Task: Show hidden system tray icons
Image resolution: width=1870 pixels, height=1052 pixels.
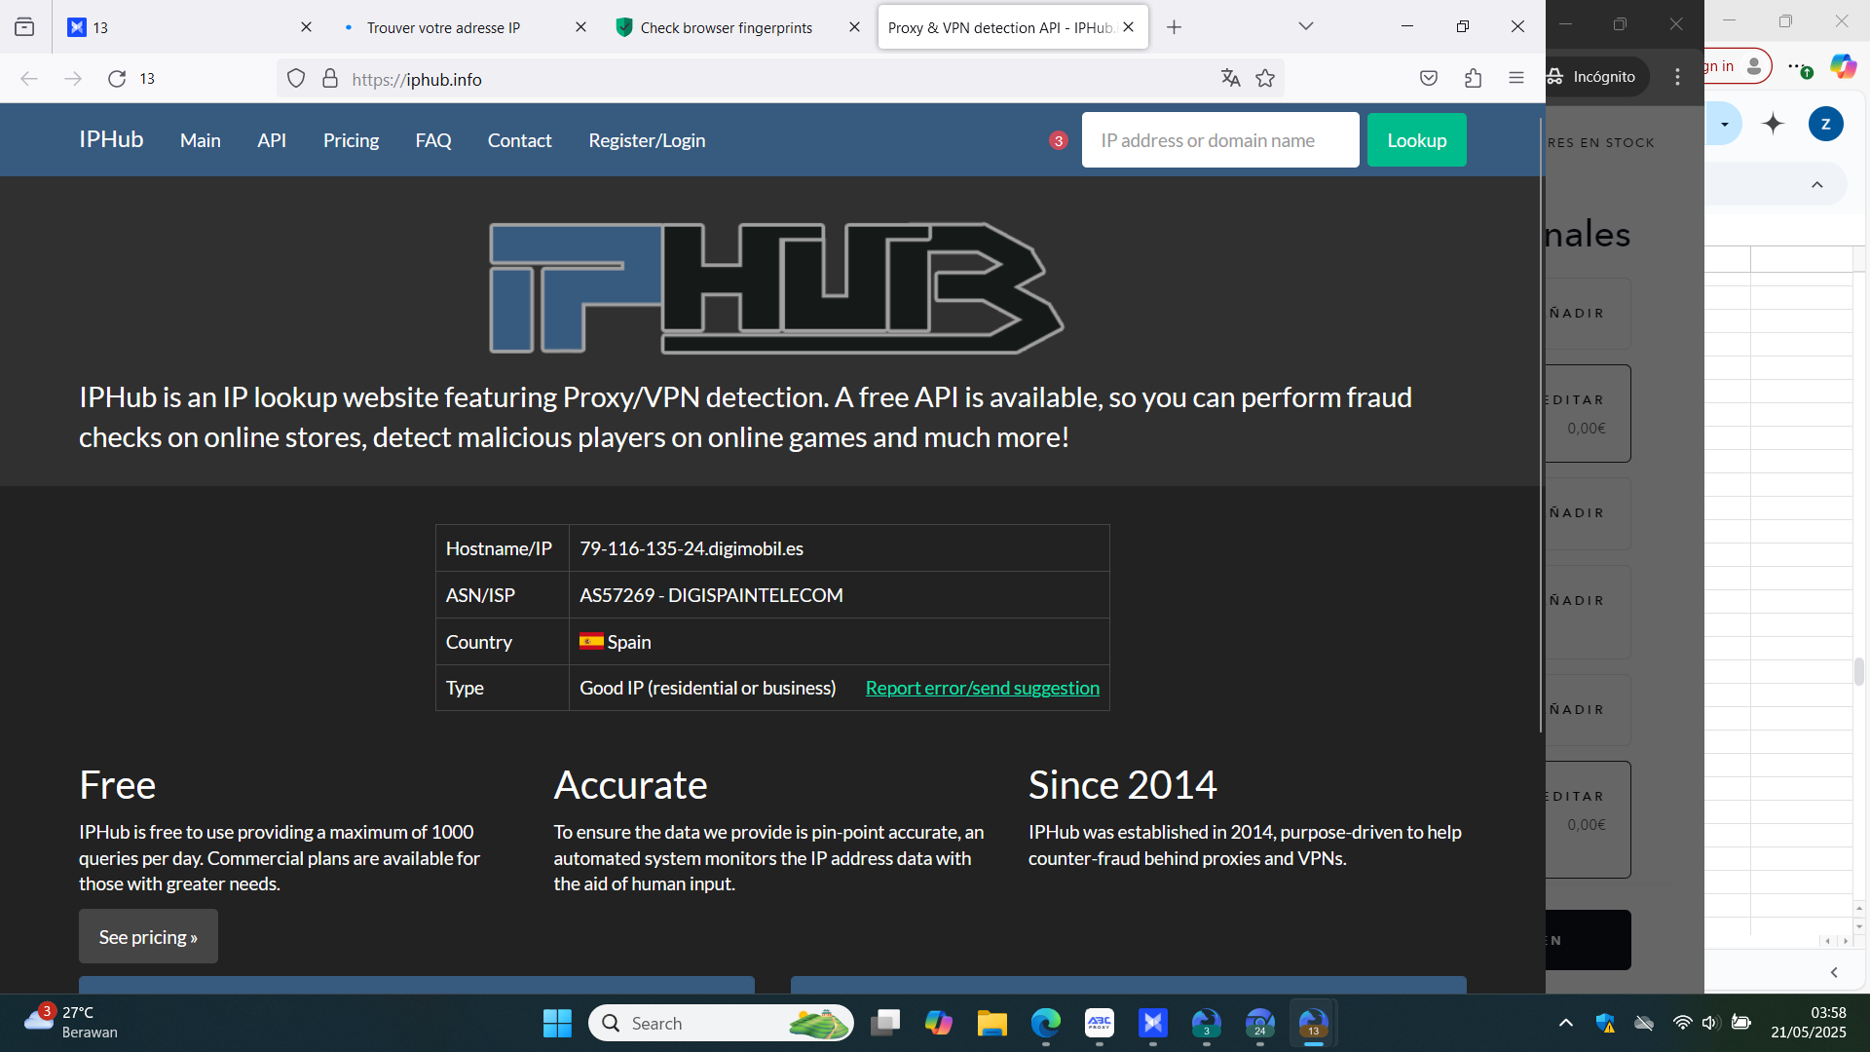Action: (1566, 1023)
